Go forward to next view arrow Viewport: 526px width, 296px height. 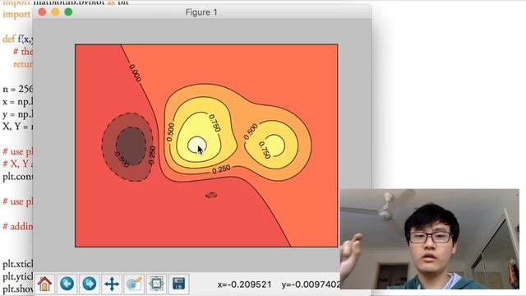[90, 284]
